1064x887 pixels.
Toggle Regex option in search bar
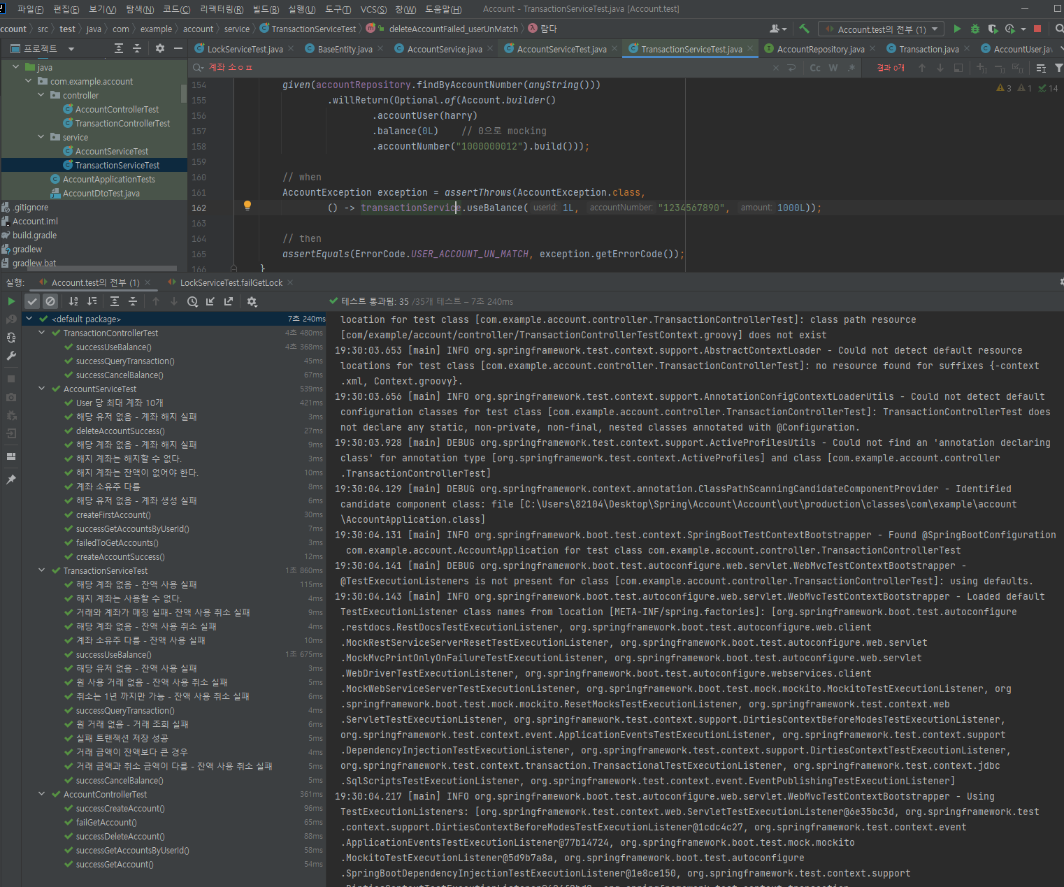point(851,68)
